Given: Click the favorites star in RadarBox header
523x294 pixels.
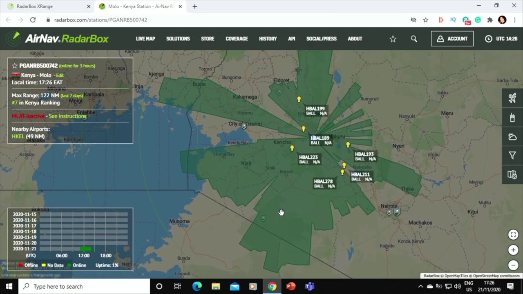Looking at the screenshot, I should pos(393,39).
